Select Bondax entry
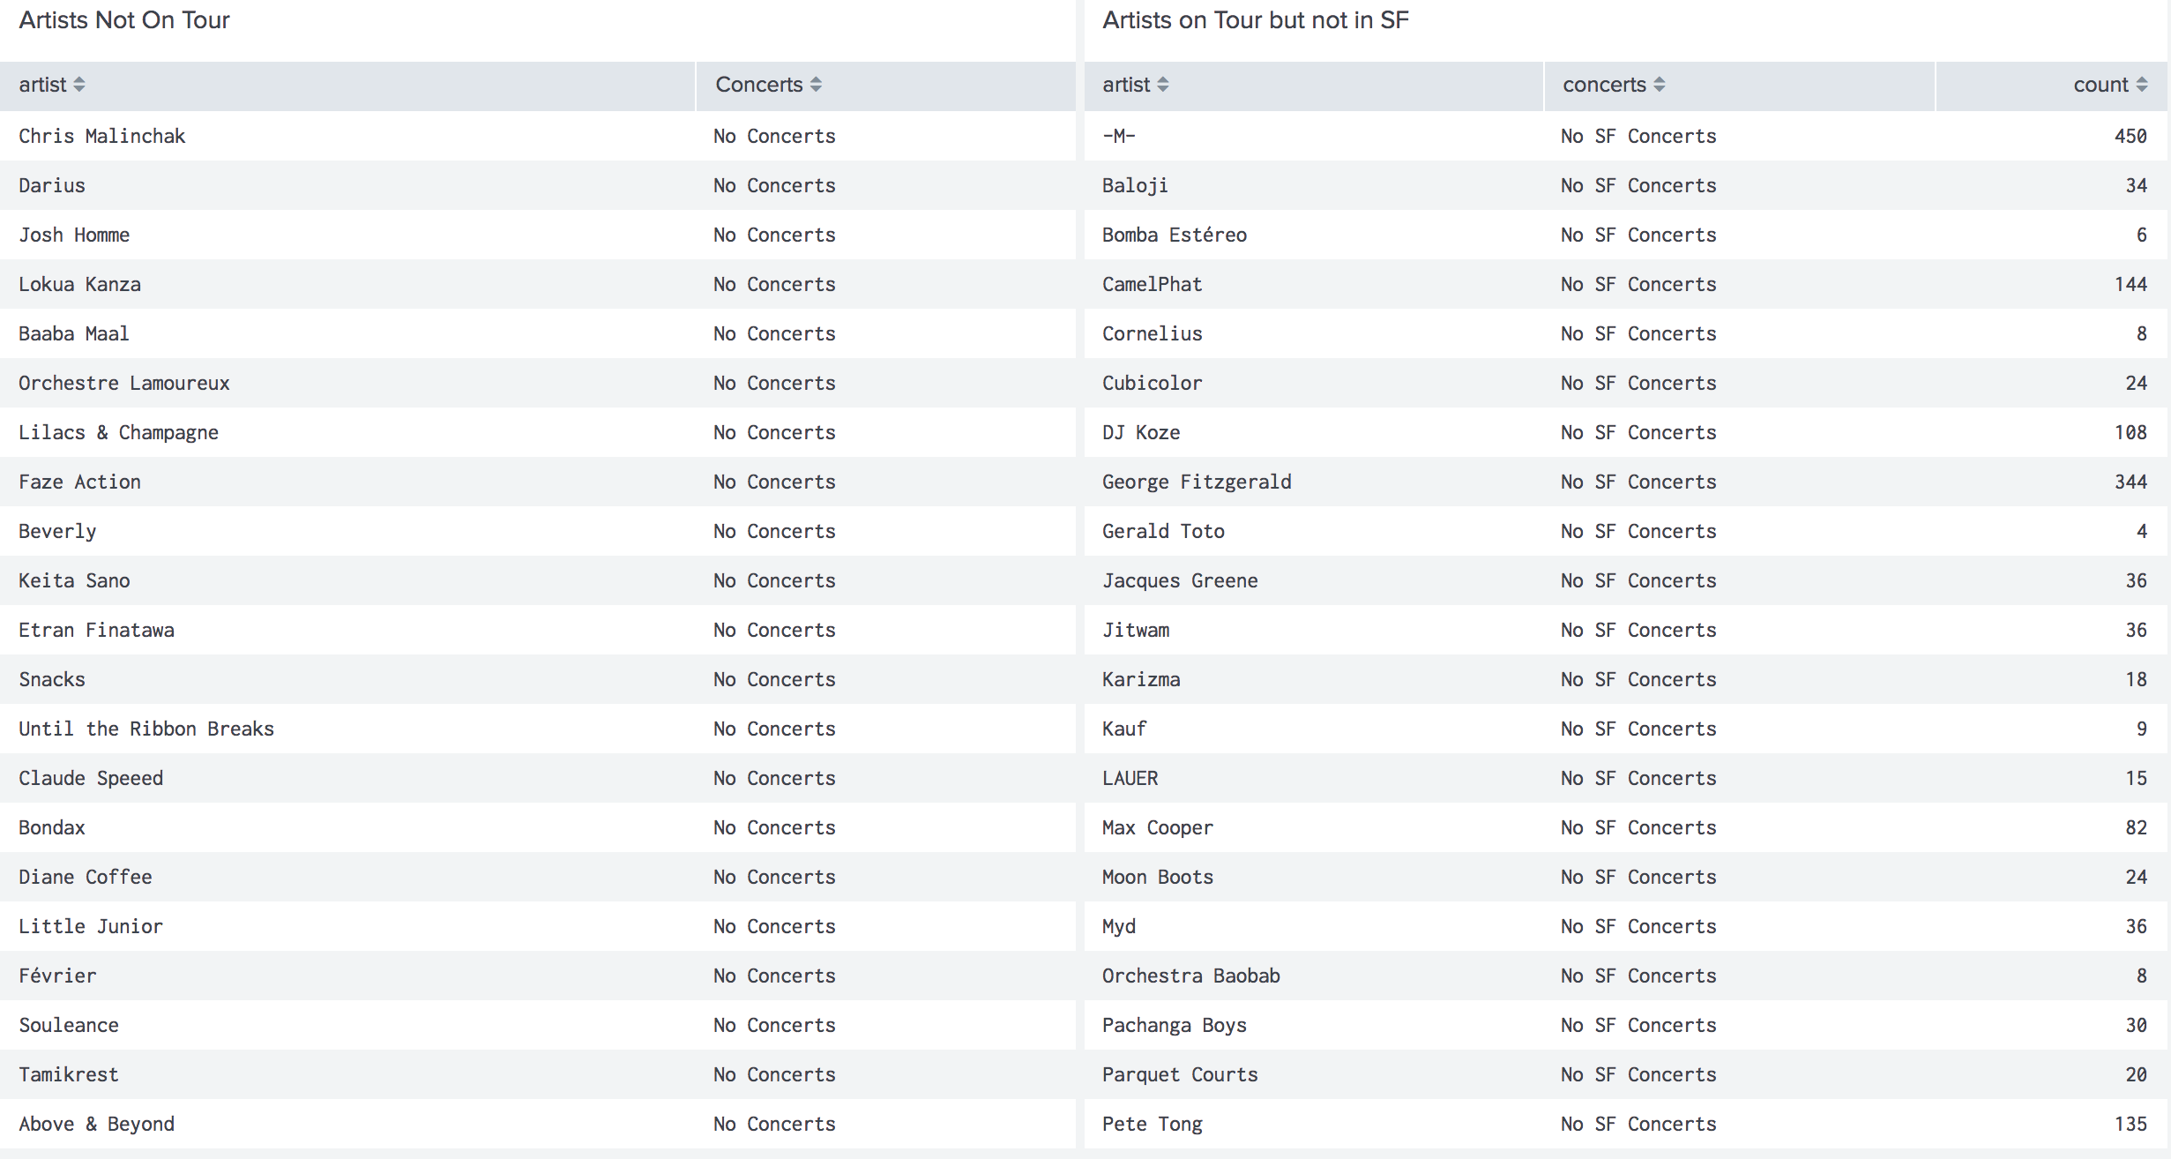2171x1159 pixels. coord(52,827)
